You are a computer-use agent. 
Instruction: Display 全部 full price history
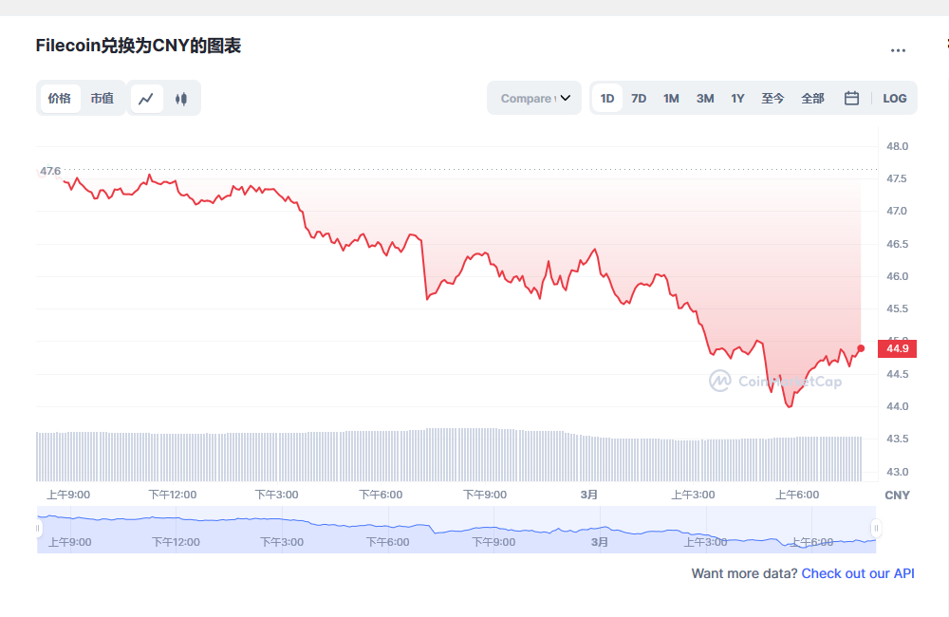812,98
